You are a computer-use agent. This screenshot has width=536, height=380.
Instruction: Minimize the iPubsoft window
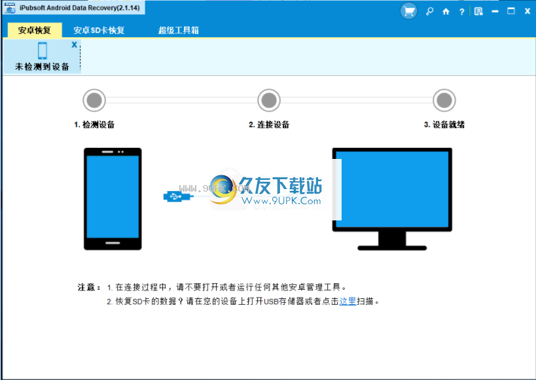pos(495,11)
